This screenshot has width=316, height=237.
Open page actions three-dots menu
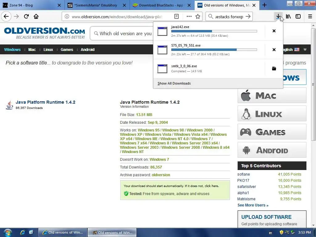click(x=189, y=17)
